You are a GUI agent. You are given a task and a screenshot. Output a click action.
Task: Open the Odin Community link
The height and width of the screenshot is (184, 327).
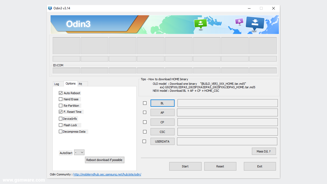(x=107, y=174)
